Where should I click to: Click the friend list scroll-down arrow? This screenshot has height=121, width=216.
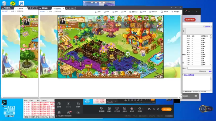click(211, 65)
